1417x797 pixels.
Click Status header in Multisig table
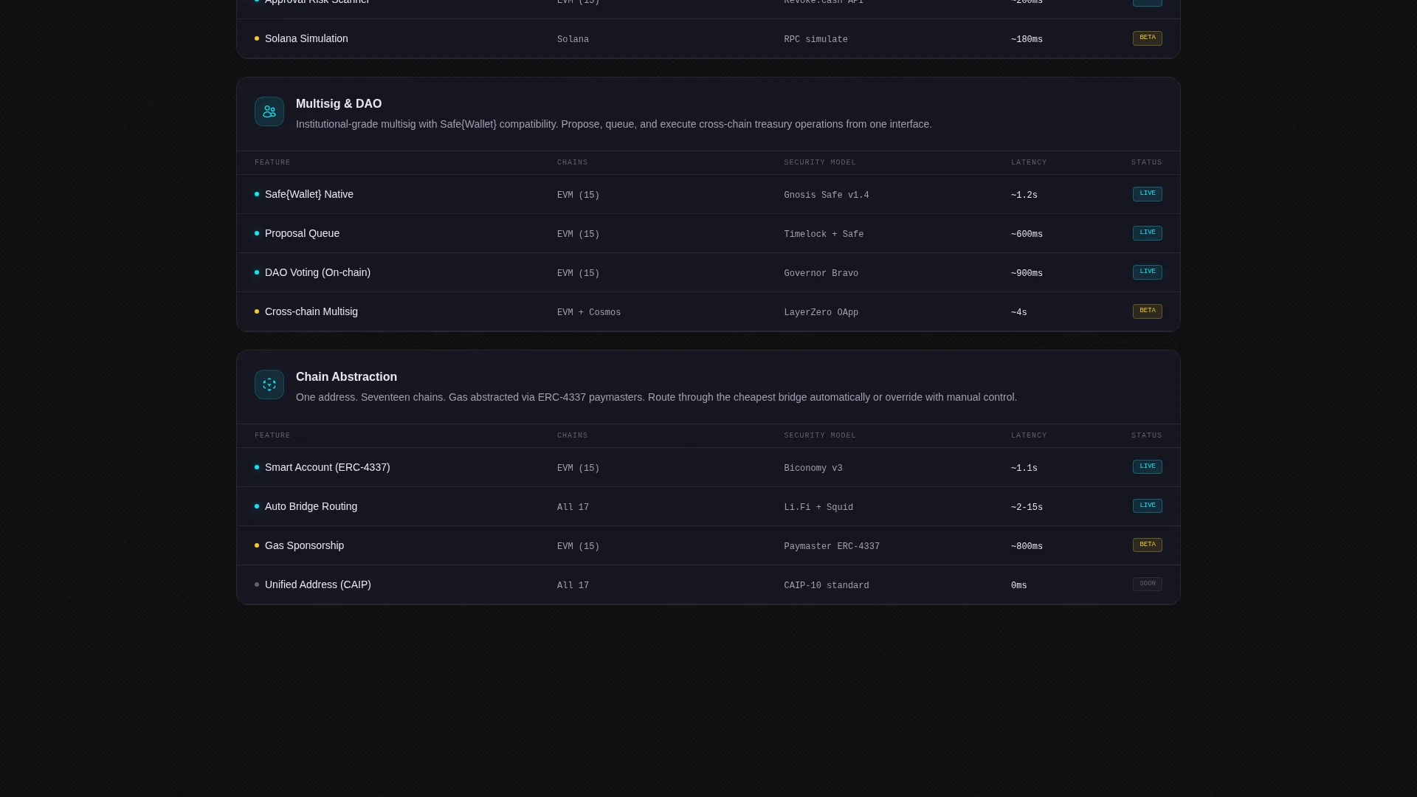(x=1147, y=162)
